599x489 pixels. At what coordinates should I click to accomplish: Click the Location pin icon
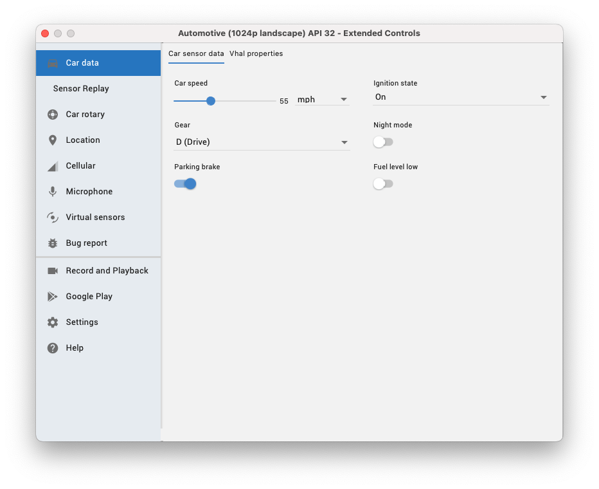point(53,140)
